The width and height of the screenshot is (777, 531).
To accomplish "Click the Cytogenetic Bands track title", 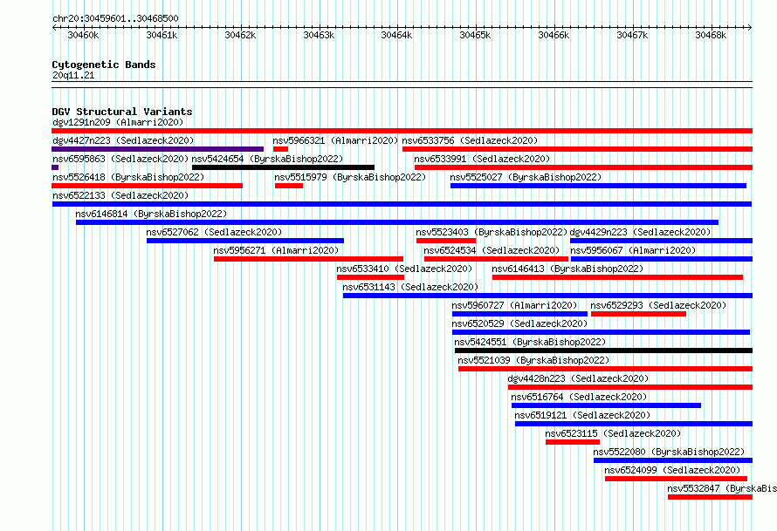I will point(104,65).
